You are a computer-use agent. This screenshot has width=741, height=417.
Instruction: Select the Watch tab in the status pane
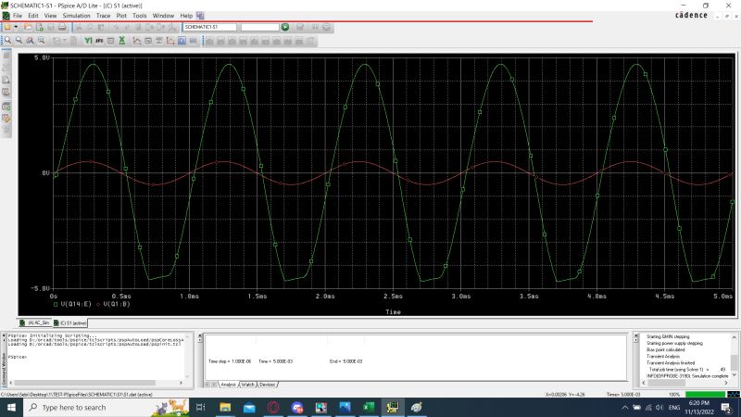(247, 385)
